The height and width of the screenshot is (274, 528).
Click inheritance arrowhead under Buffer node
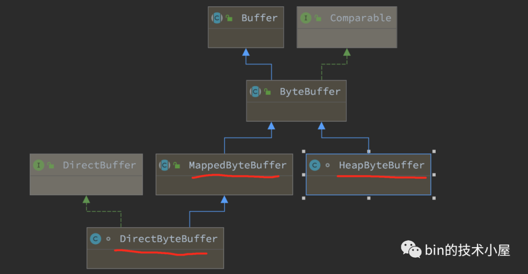coord(246,52)
